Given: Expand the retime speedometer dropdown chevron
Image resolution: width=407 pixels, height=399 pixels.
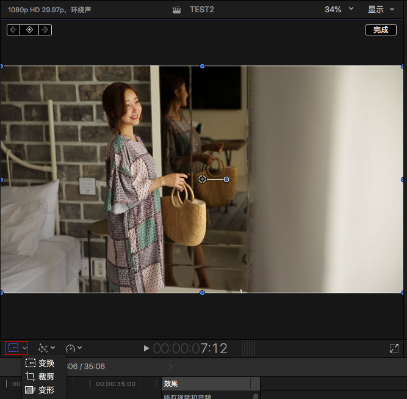Looking at the screenshot, I should 80,348.
